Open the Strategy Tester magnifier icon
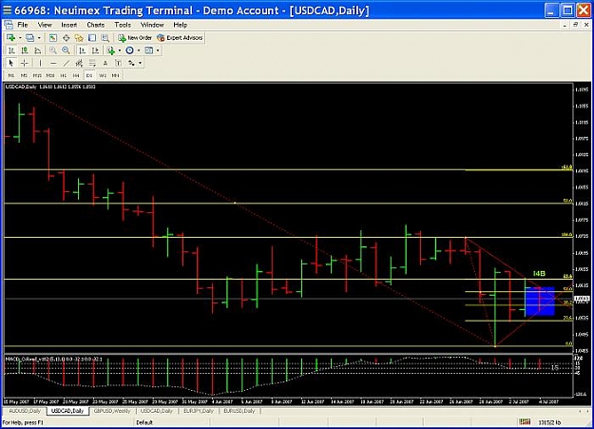This screenshot has height=429, width=594. tap(105, 37)
